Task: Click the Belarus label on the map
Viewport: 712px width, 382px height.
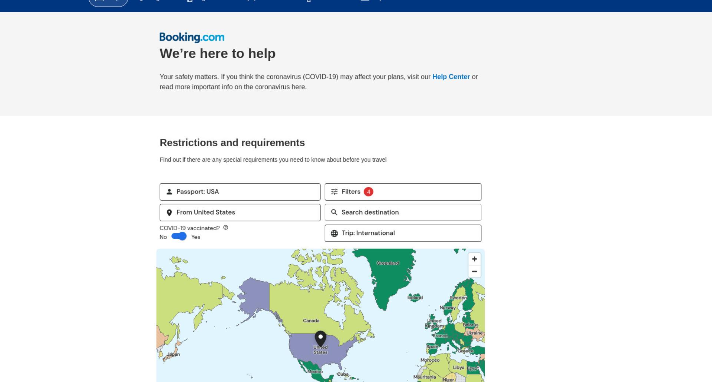Action: (x=471, y=325)
